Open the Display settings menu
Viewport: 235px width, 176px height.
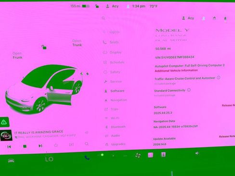(x=112, y=52)
